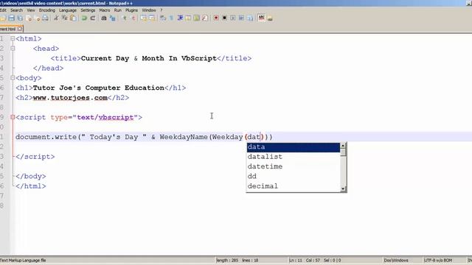Click the Zoom Out toolbar icon
This screenshot has height=265, width=472.
[x=133, y=18]
